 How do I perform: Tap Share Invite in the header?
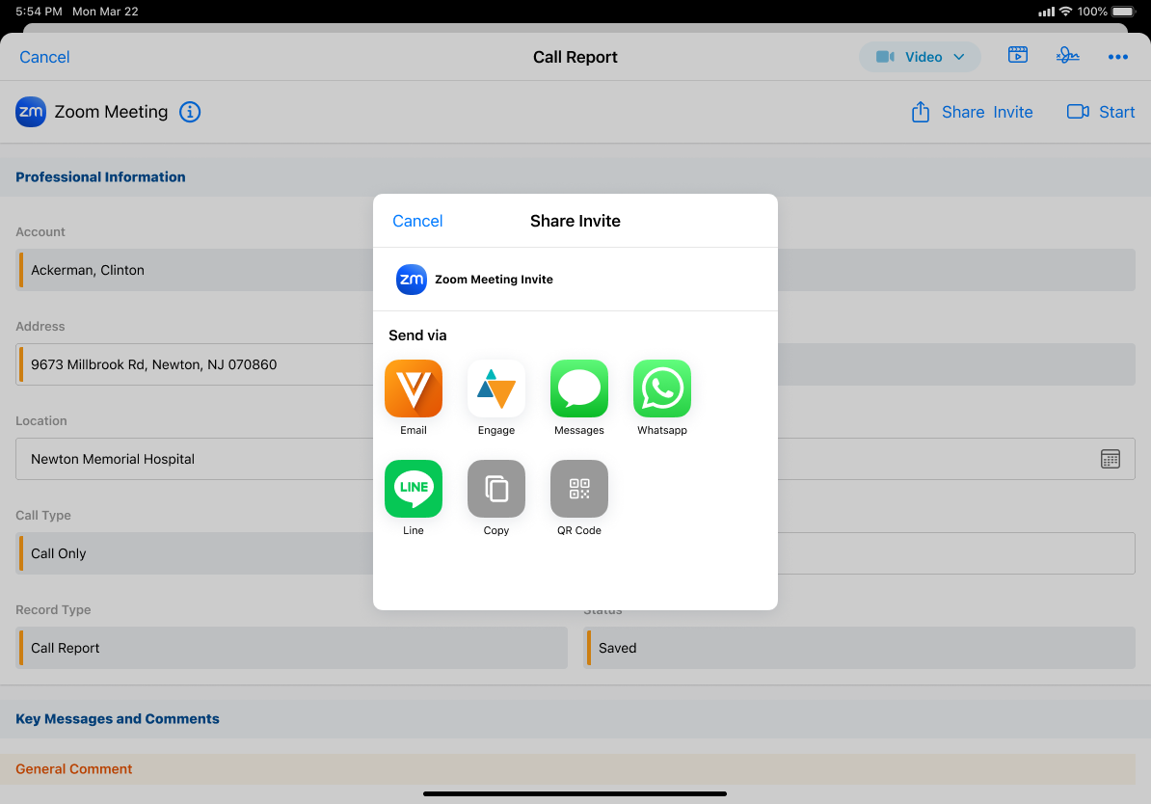coord(972,112)
